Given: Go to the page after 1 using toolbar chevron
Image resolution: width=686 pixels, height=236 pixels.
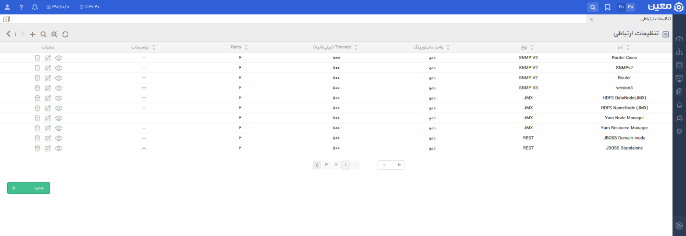Looking at the screenshot, I should [9, 34].
